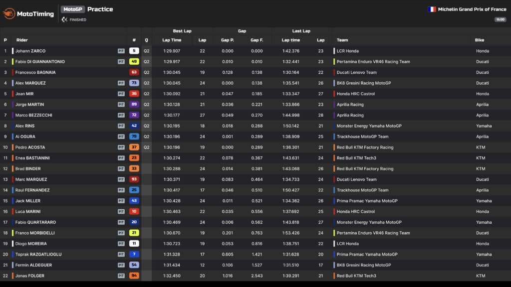Click Prima Pramac Yamaha MotoGP for Miller

coord(367,201)
